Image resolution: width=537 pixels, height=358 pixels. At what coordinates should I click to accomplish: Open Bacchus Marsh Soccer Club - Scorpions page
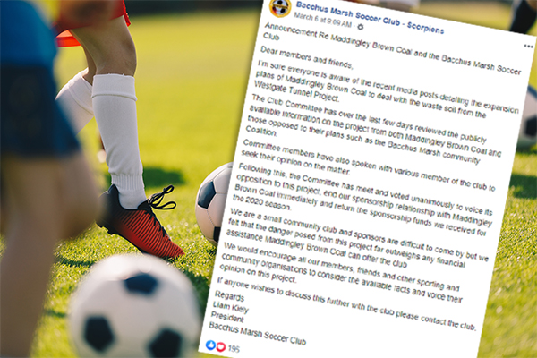tap(370, 18)
